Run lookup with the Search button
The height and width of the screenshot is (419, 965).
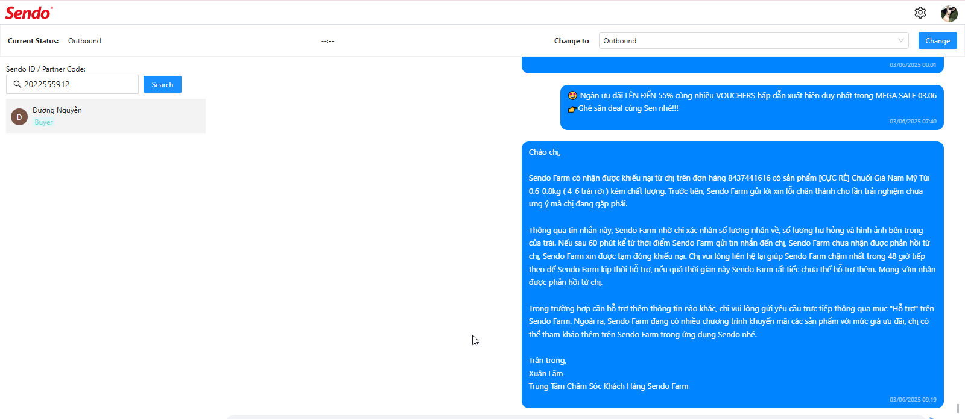(162, 84)
